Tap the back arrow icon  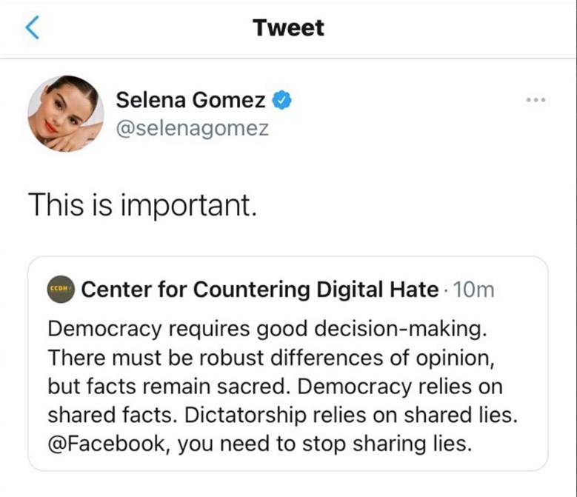tap(31, 28)
